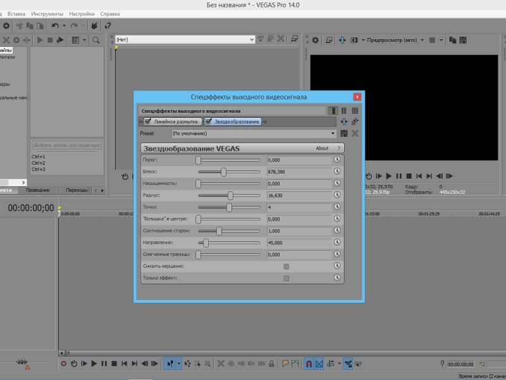Open views dropdown arrow in media panel
This screenshot has width=506, height=380.
click(85, 40)
